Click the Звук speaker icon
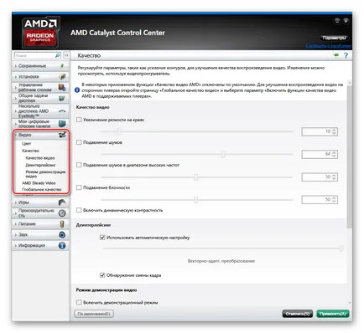 [x=62, y=234]
